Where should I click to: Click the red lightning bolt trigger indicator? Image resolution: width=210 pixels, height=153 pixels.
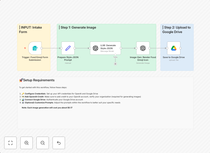25,48
